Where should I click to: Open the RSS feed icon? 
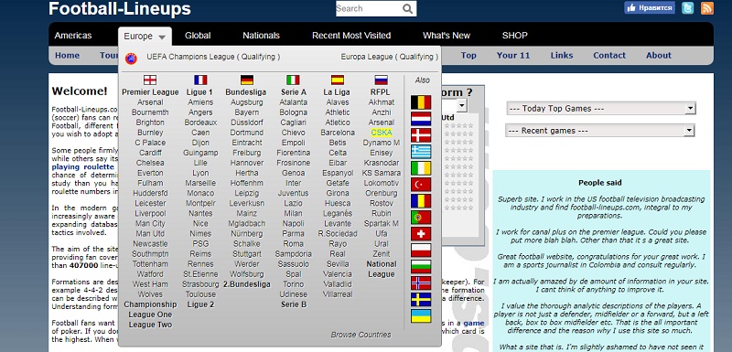point(707,8)
